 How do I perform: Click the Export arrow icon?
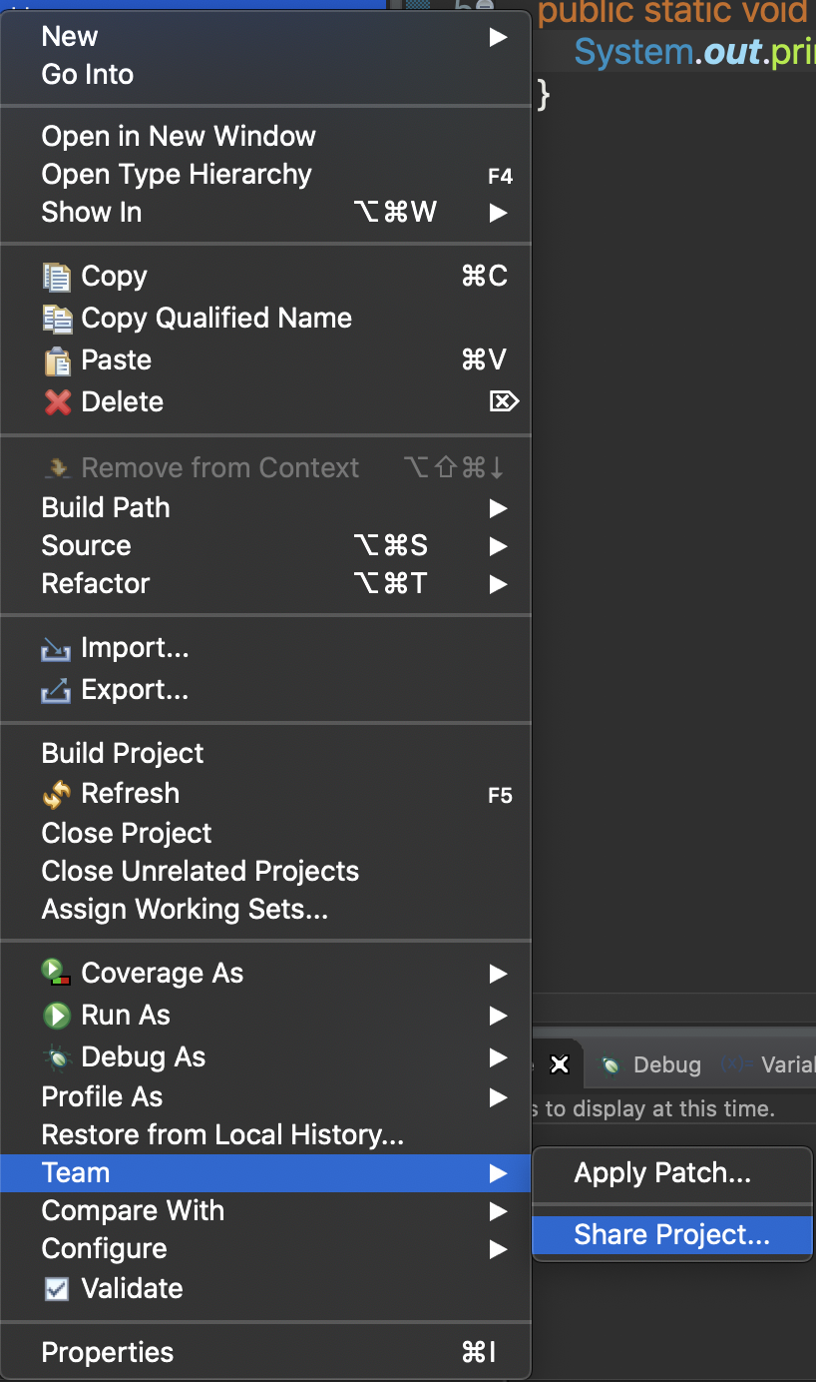pos(56,690)
